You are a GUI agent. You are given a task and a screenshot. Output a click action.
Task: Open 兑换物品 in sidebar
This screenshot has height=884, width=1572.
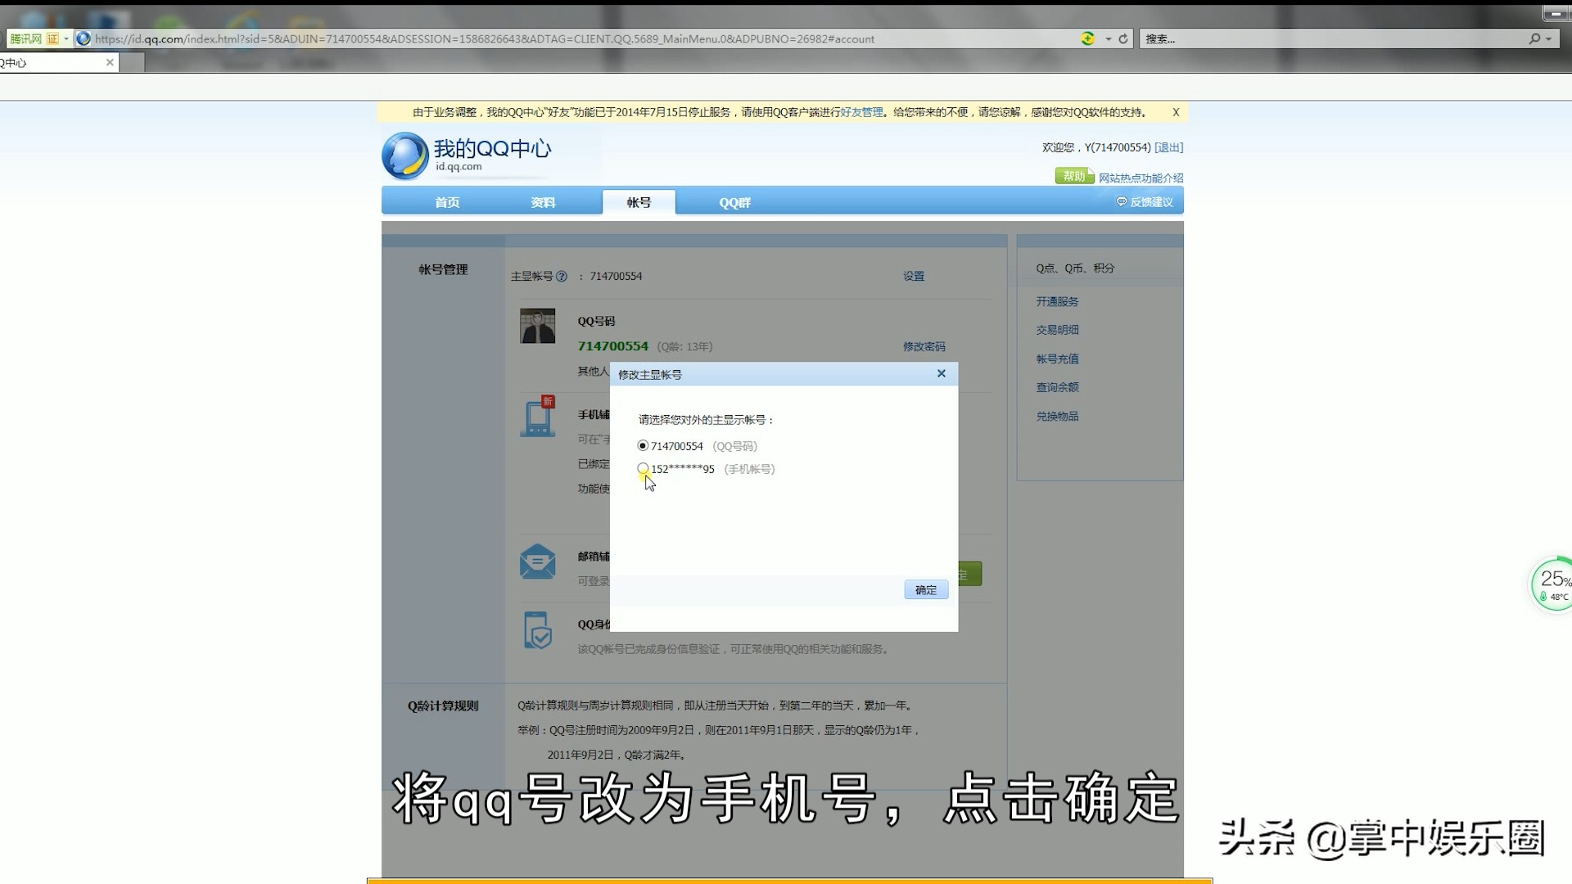[x=1057, y=416]
